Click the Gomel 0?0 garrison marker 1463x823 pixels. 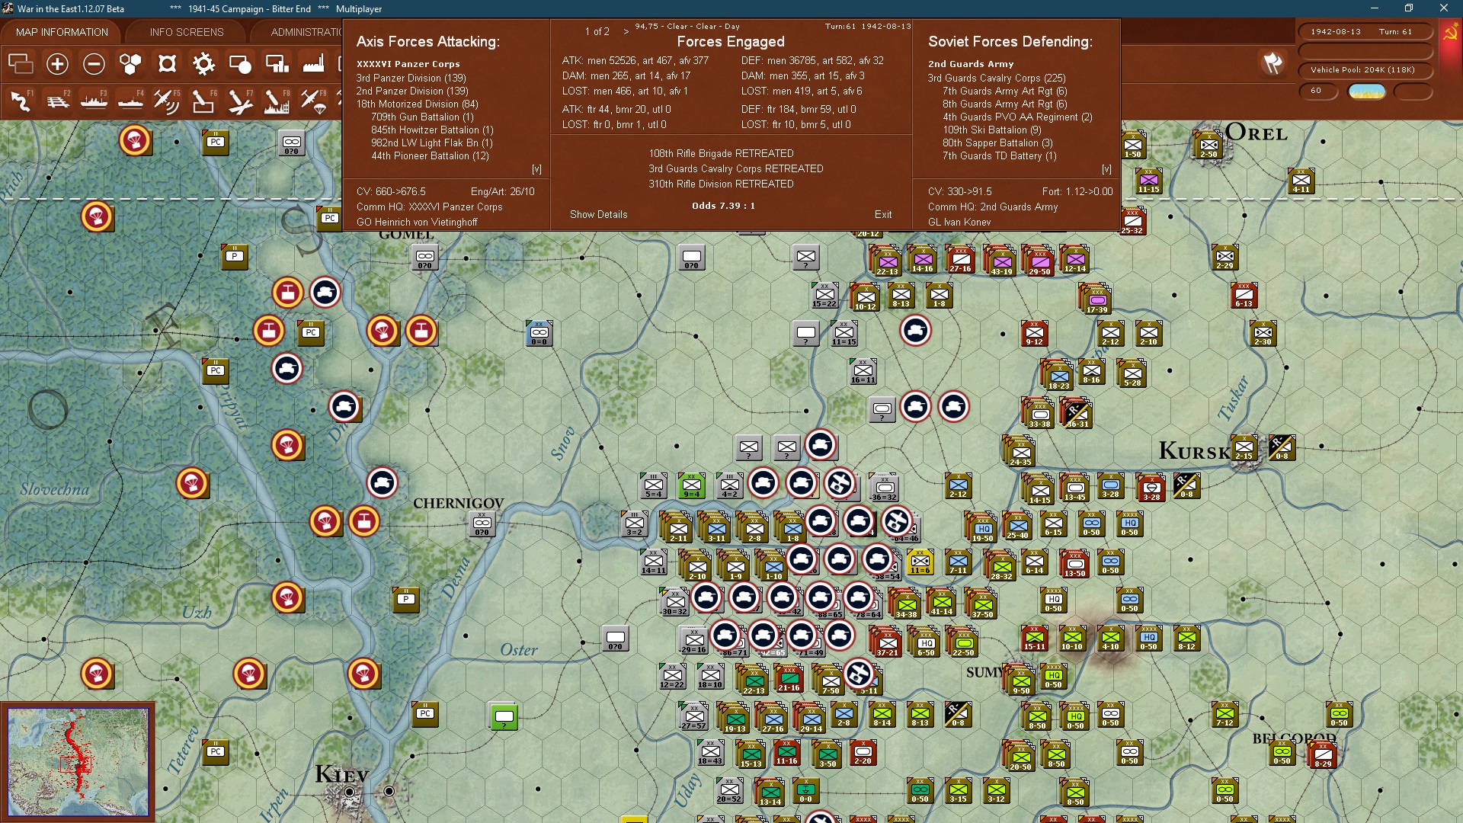pyautogui.click(x=425, y=257)
